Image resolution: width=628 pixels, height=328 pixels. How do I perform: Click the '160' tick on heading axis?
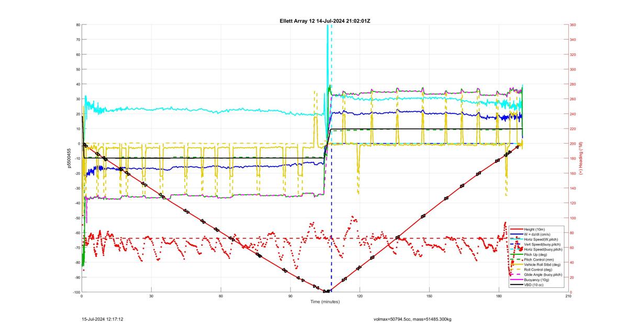[573, 173]
